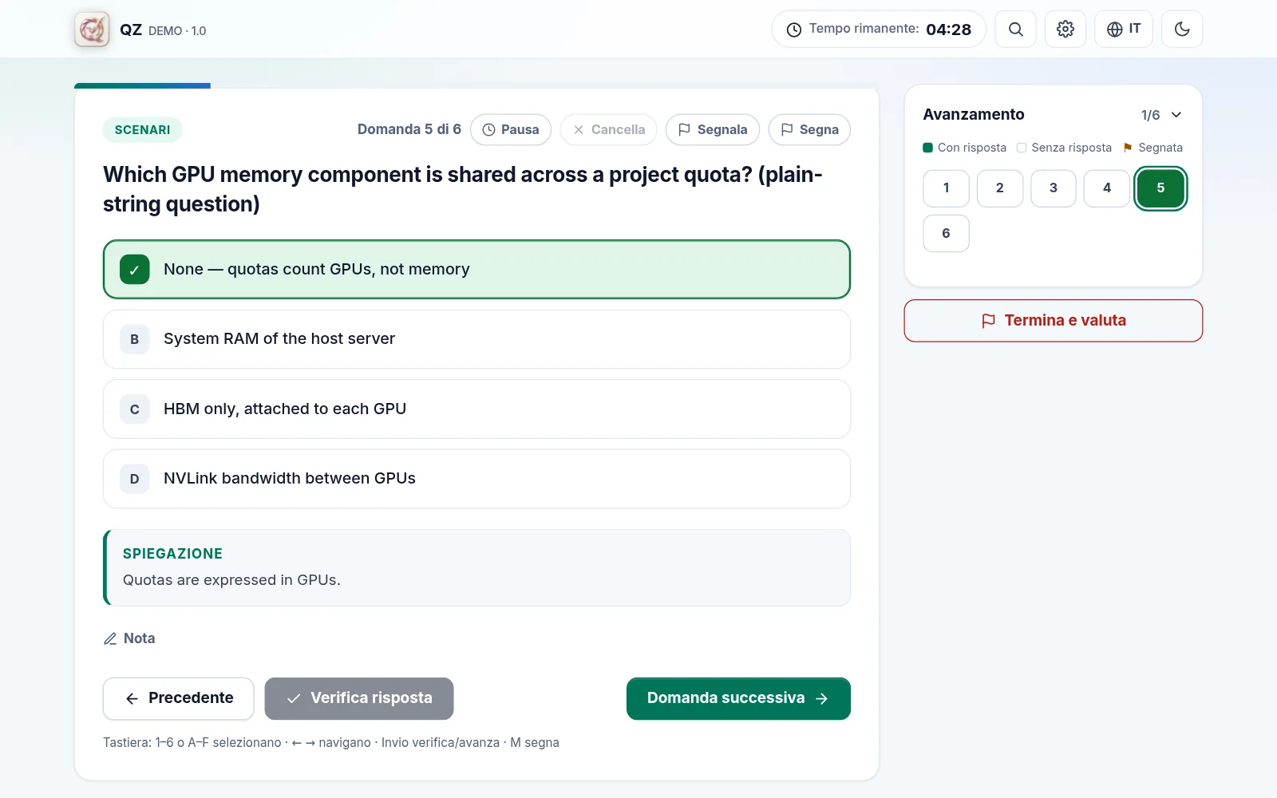The image size is (1277, 798).
Task: Select current question 5 tile
Action: (x=1160, y=188)
